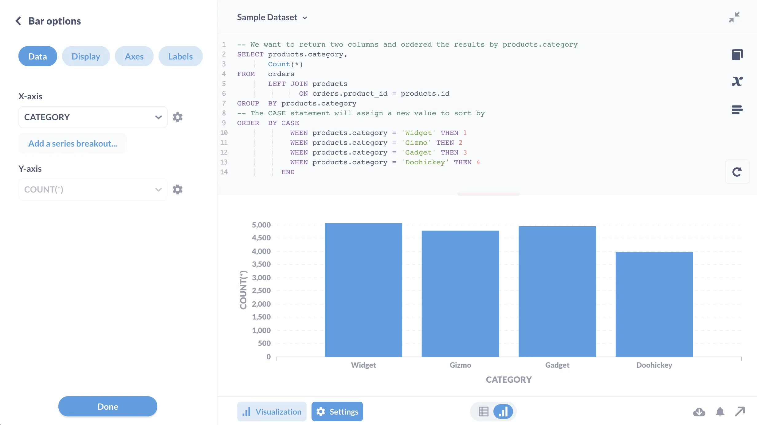
Task: Open the data reference book icon
Action: click(737, 55)
